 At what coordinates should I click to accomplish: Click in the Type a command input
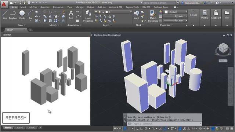coord(164,124)
